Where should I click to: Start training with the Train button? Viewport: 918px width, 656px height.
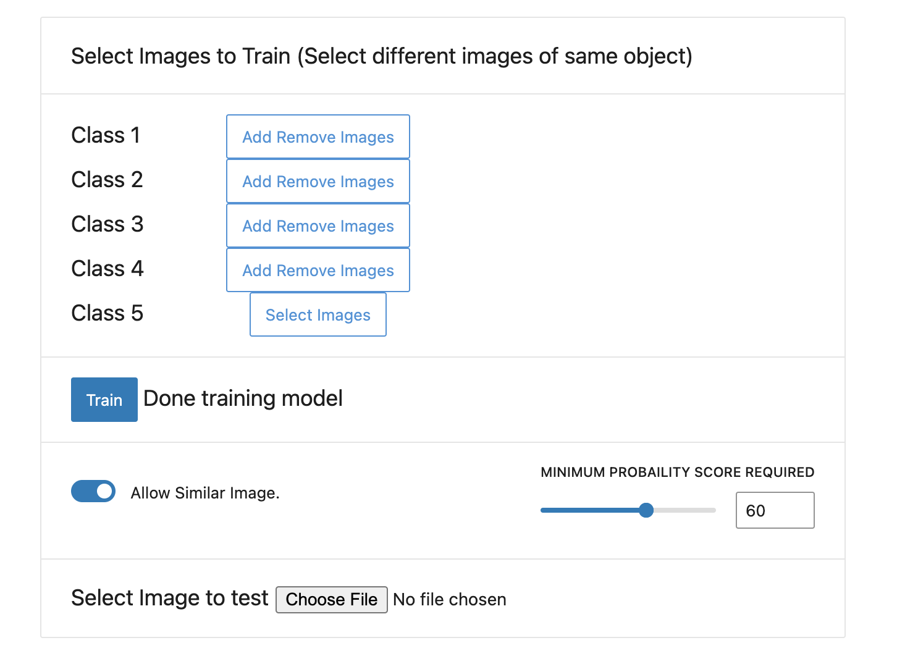104,400
